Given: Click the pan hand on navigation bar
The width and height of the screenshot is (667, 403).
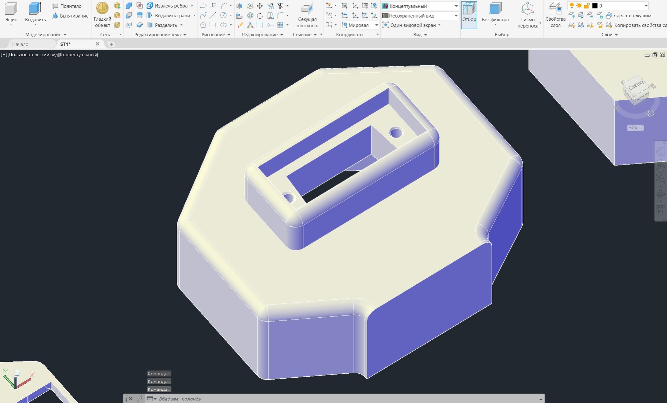Looking at the screenshot, I should click(x=660, y=167).
